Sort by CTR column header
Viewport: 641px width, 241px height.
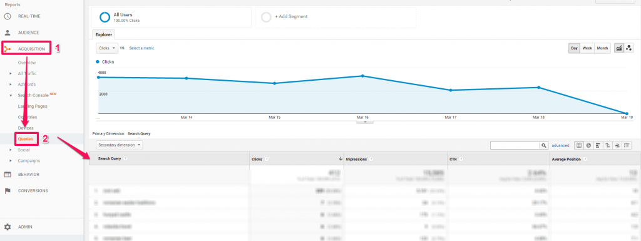453,159
